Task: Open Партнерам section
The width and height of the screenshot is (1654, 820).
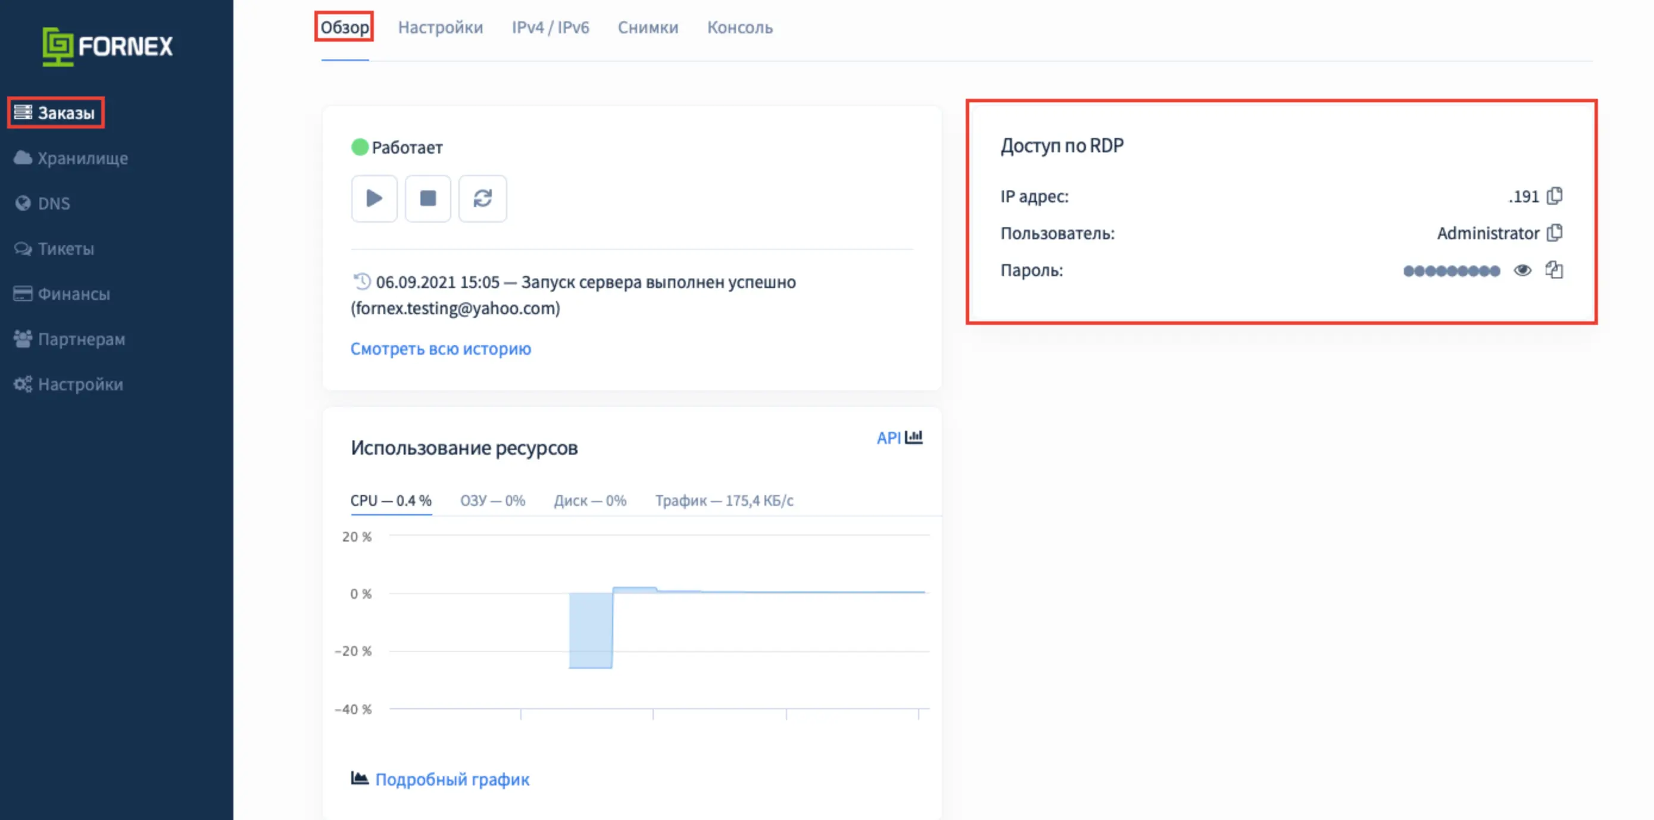Action: click(x=69, y=339)
